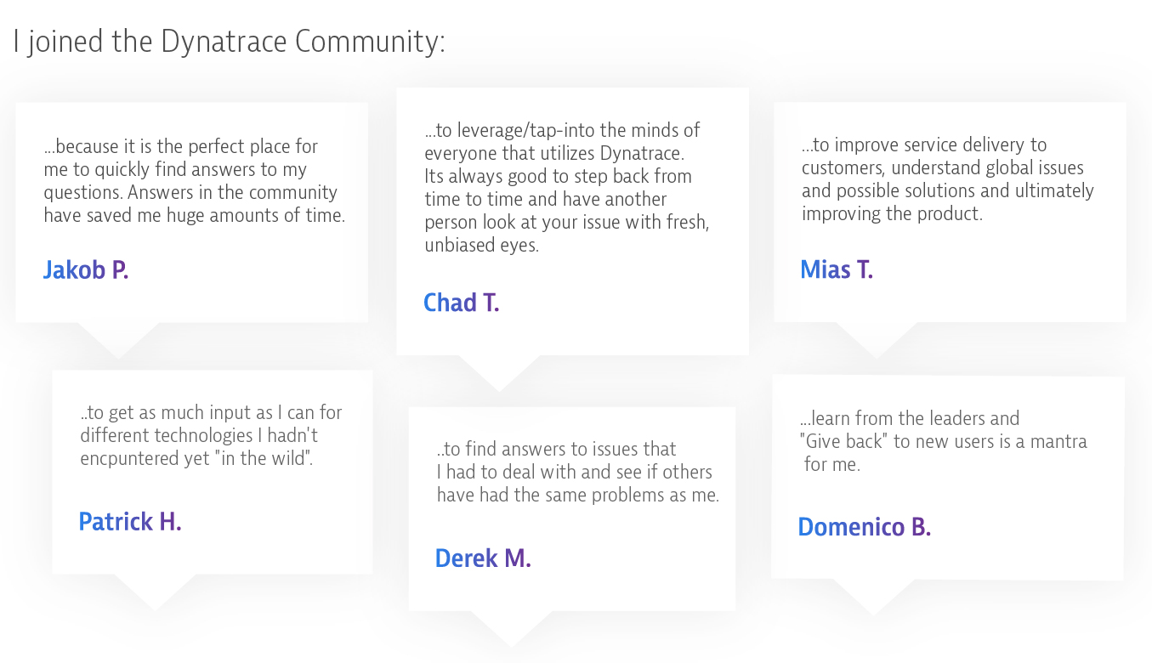
Task: Click the Chad T. name link
Action: (x=461, y=303)
